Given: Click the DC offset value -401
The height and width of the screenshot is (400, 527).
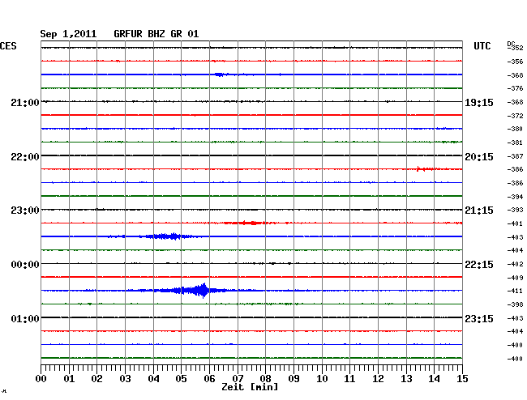Looking at the screenshot, I should tap(515, 223).
